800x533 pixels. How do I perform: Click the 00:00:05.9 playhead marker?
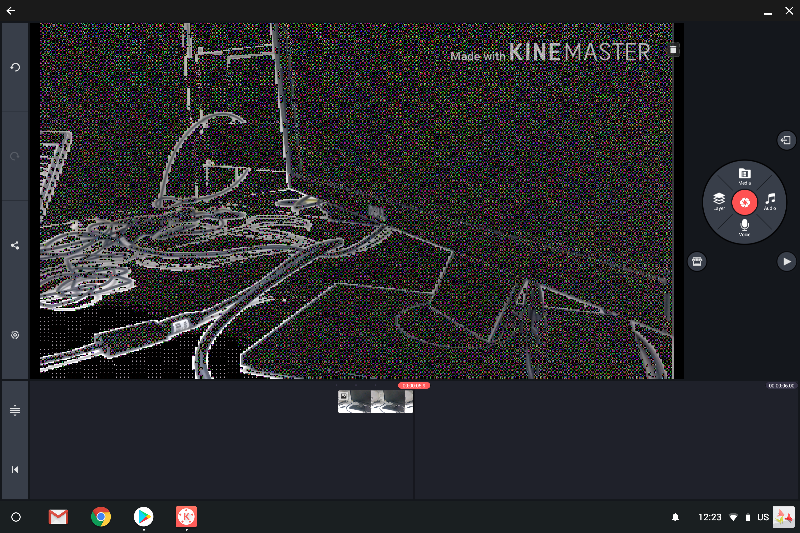[x=414, y=385]
